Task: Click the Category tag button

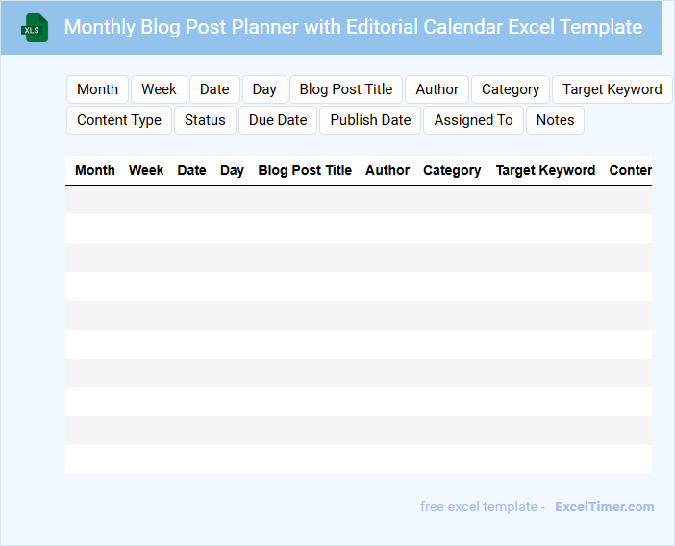Action: tap(511, 89)
